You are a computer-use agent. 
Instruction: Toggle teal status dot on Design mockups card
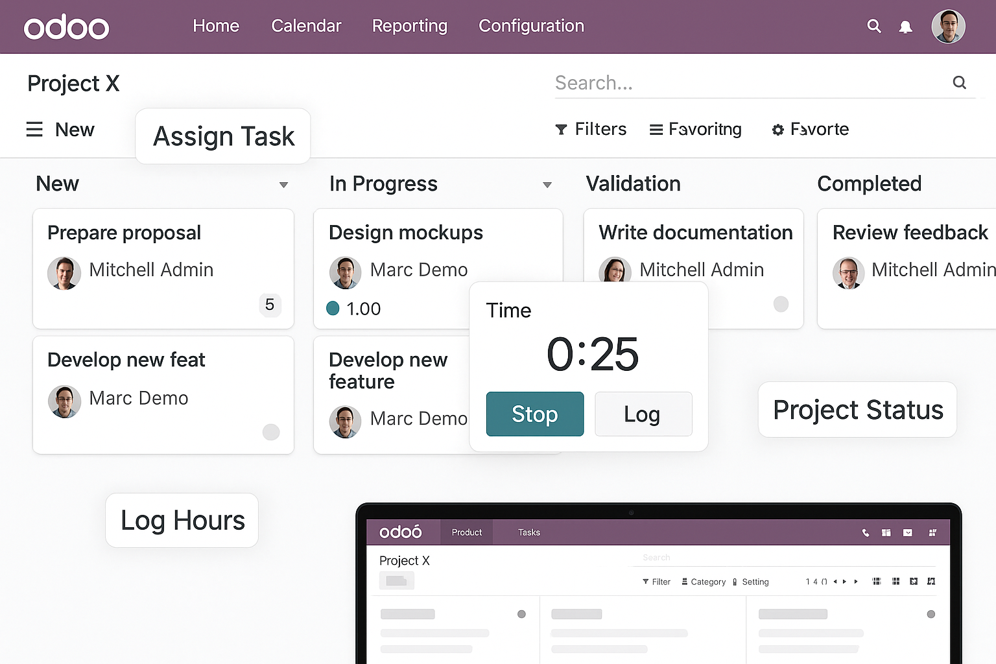click(333, 309)
